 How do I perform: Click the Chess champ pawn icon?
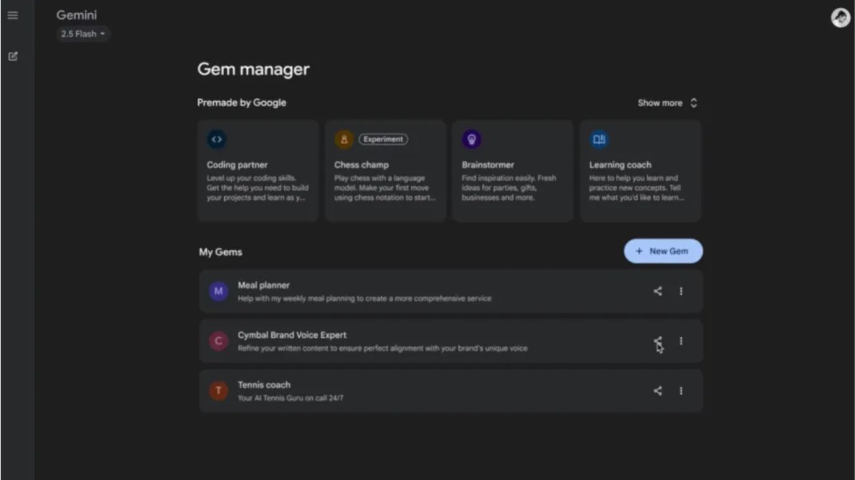point(344,139)
